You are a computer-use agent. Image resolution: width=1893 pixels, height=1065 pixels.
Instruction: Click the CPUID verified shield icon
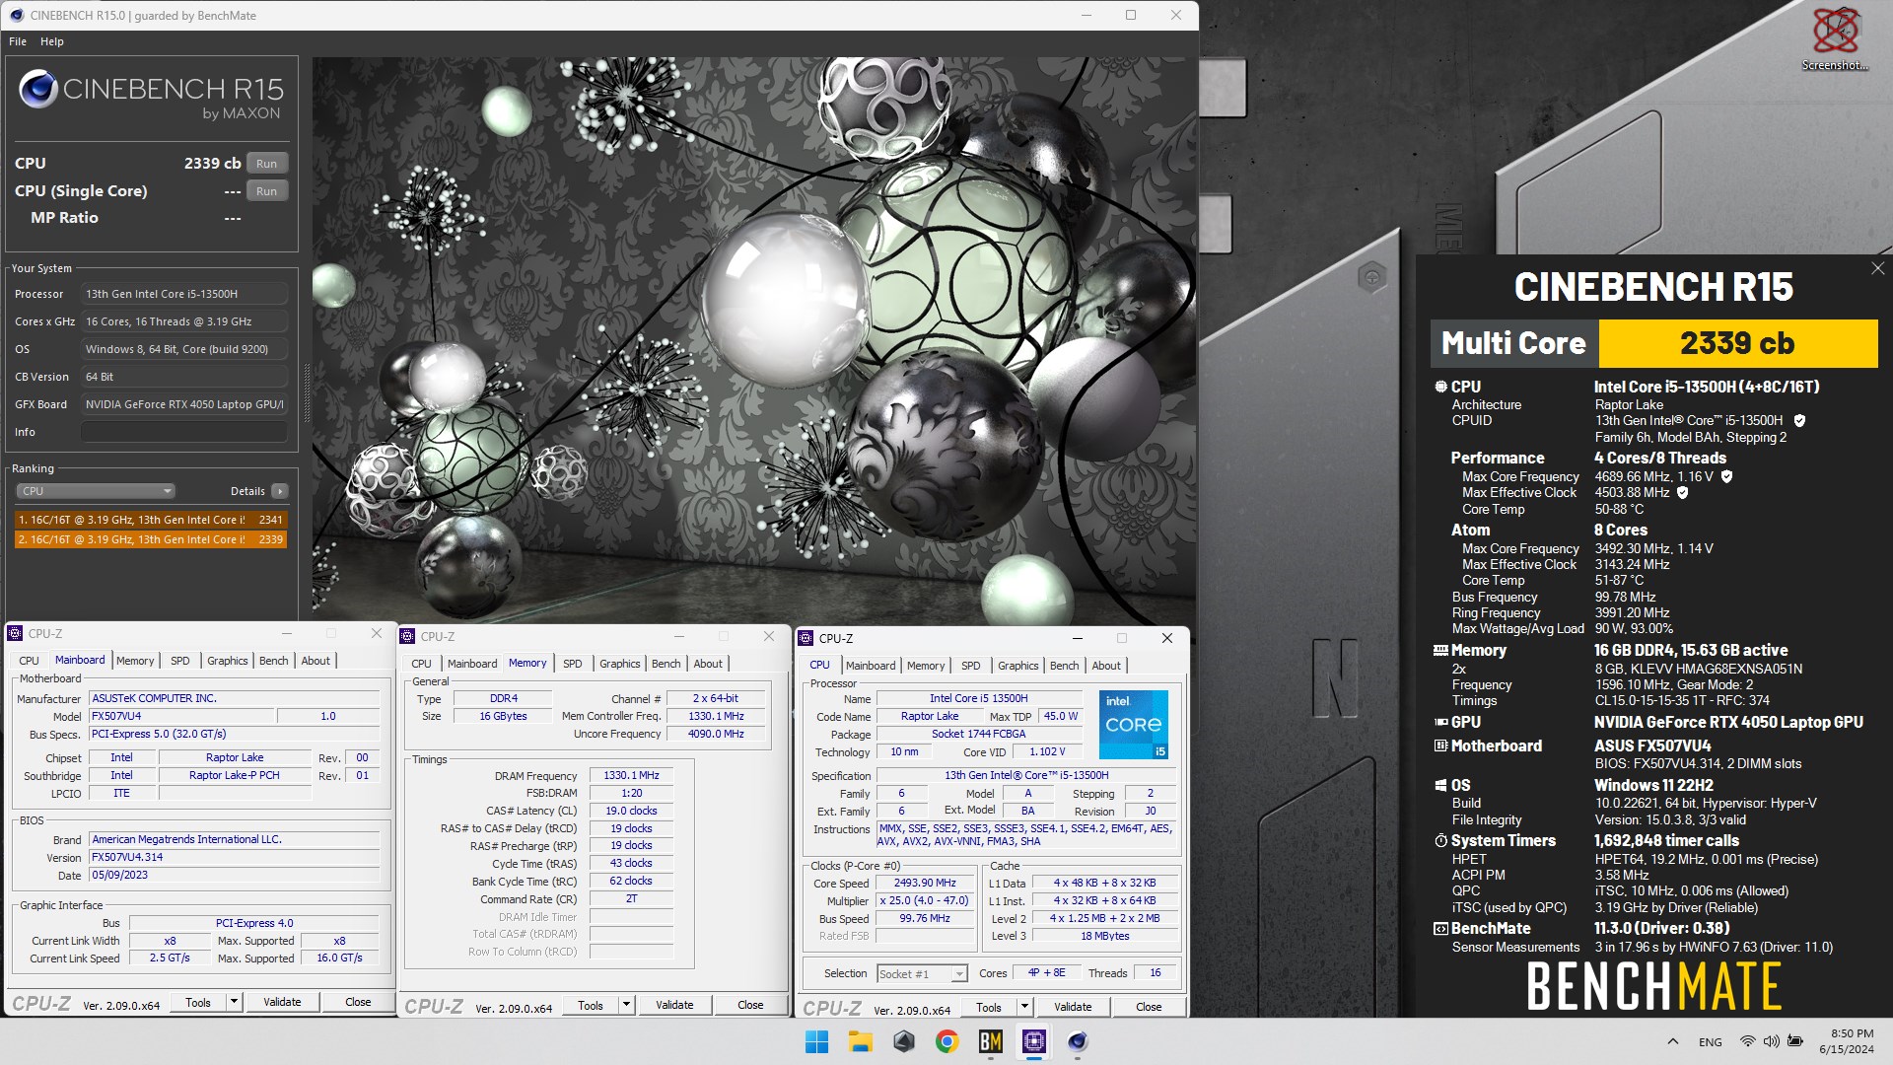tap(1799, 420)
